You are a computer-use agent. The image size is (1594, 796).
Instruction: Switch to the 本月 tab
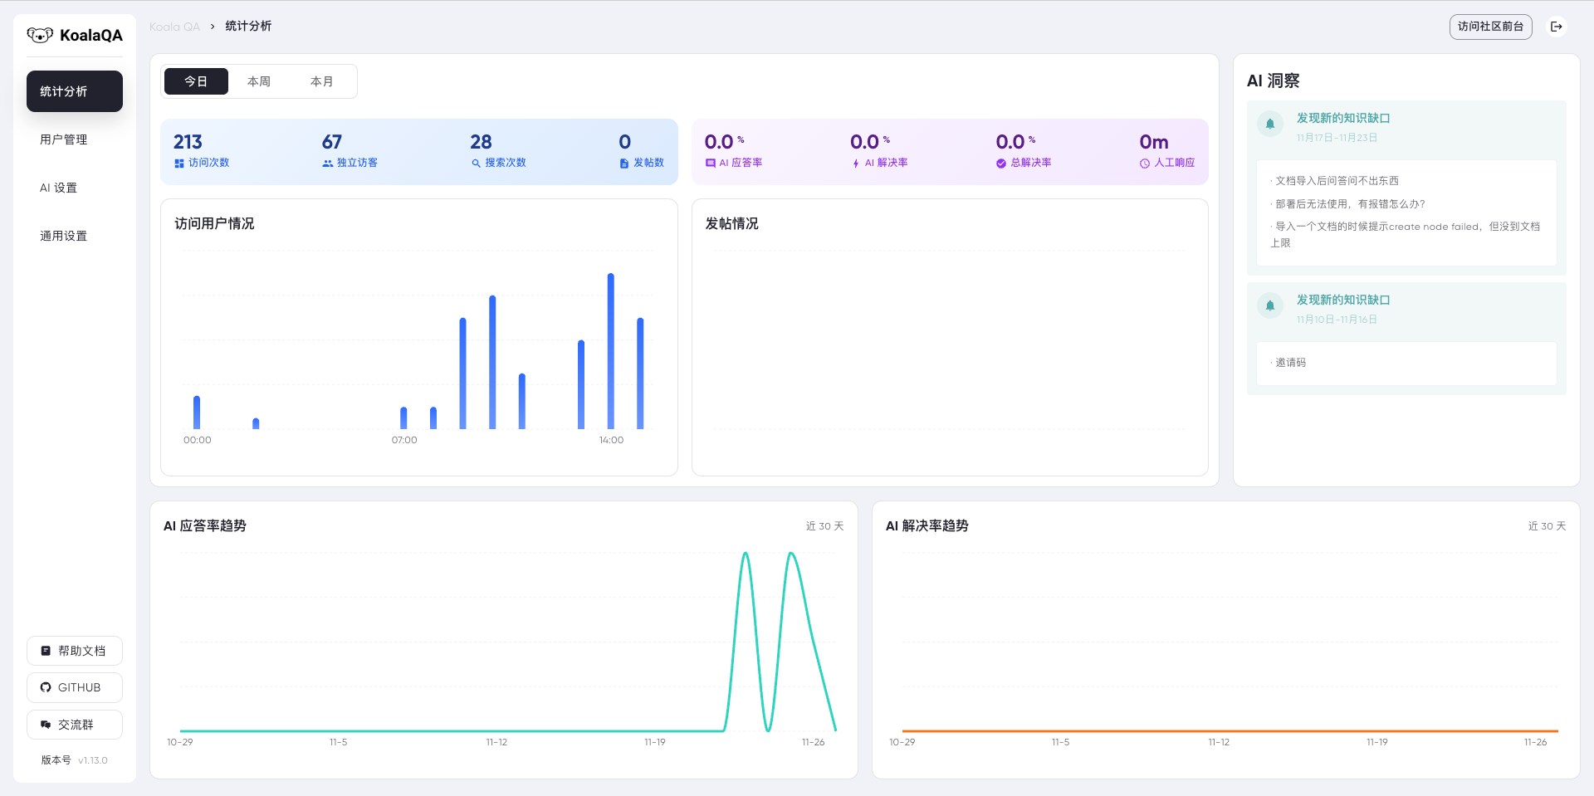322,81
